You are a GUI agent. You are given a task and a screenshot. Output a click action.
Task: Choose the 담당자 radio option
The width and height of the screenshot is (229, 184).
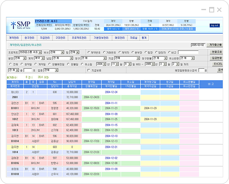157,52
